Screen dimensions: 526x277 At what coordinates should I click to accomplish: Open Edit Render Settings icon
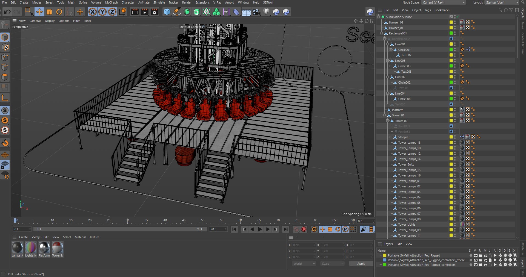[155, 12]
